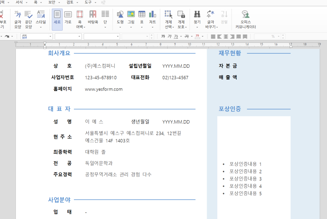Click the right margin marker on ruler
This screenshot has width=327, height=219.
click(x=291, y=46)
